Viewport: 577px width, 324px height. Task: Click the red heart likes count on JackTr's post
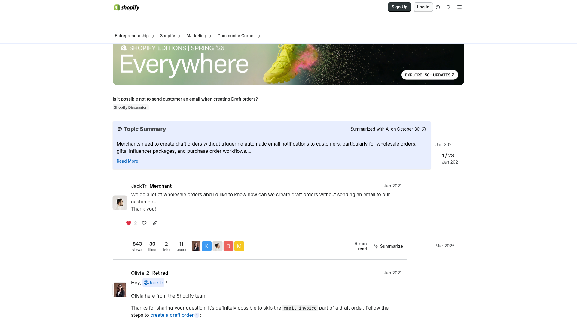point(131,223)
